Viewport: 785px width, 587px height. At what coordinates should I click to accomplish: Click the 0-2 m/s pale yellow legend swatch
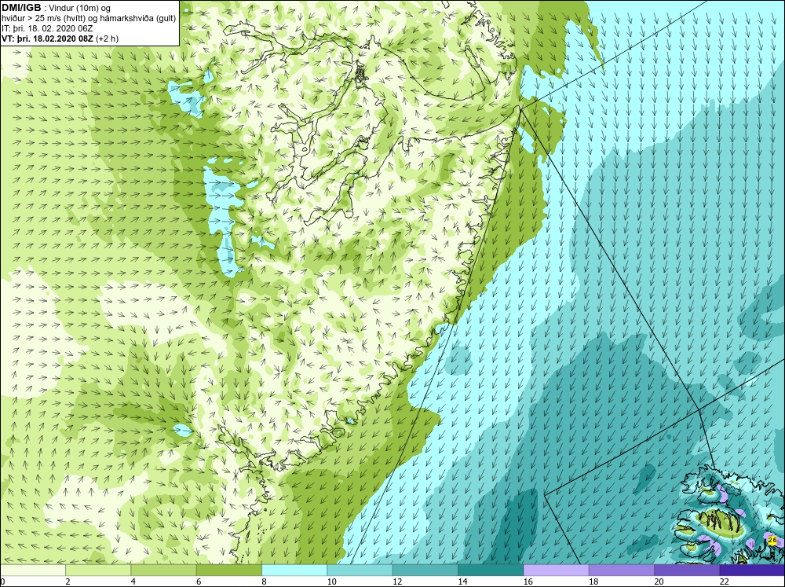(33, 570)
